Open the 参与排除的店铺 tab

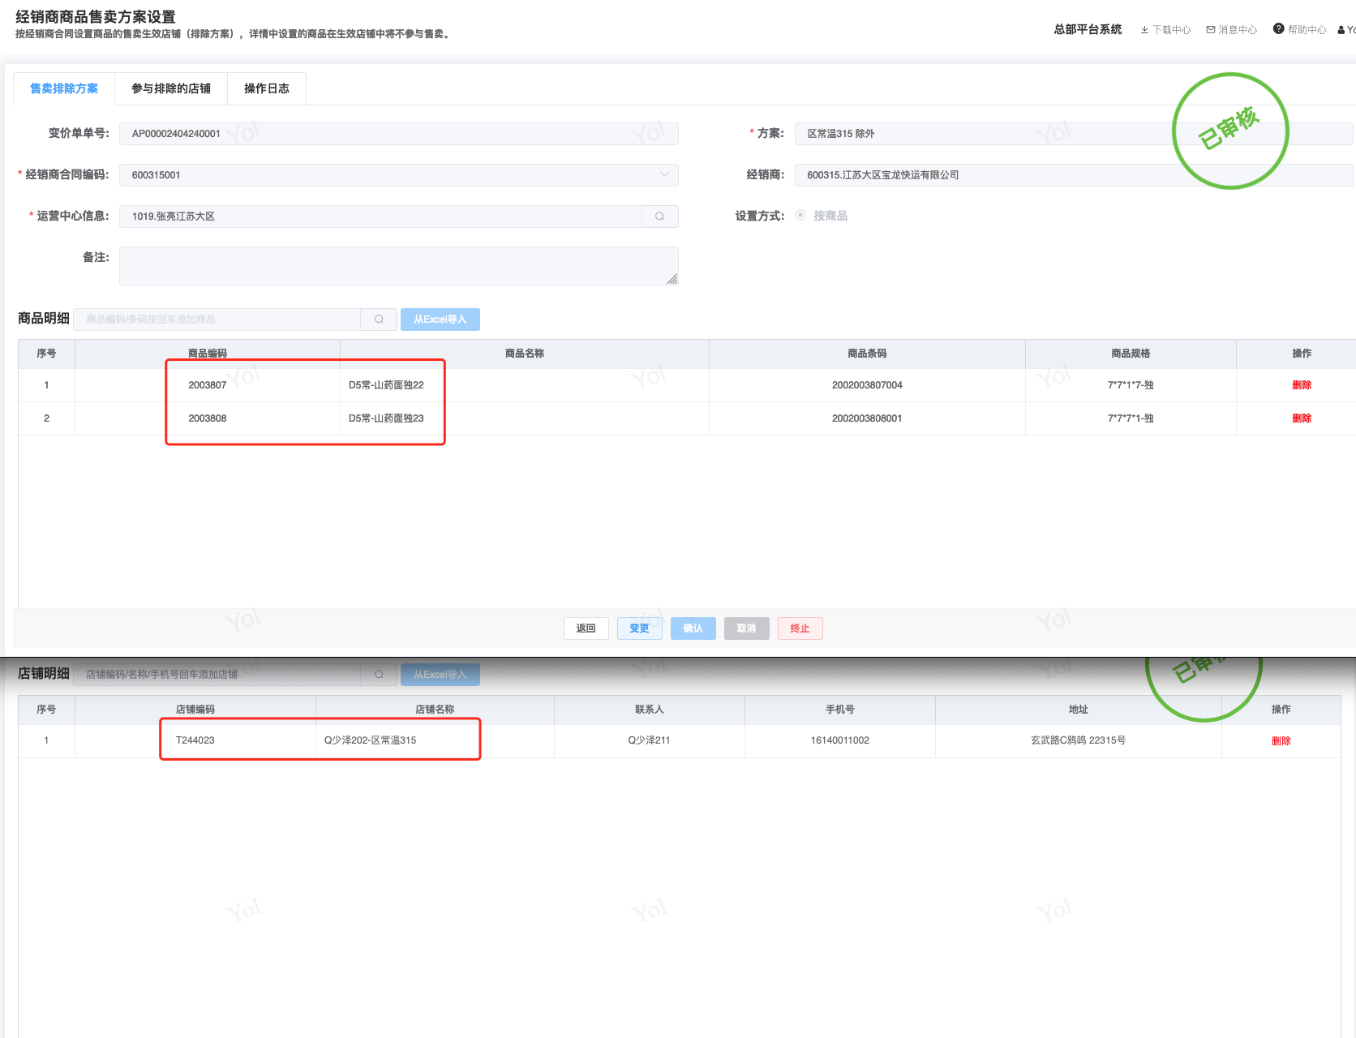[x=171, y=88]
